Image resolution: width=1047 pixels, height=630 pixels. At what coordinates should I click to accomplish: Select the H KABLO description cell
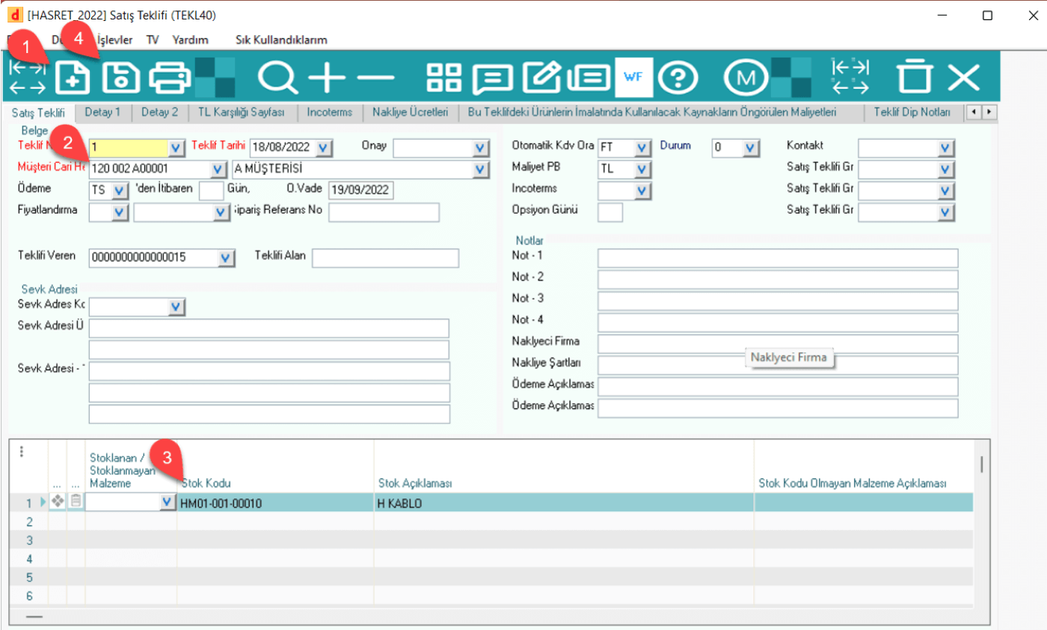point(564,503)
